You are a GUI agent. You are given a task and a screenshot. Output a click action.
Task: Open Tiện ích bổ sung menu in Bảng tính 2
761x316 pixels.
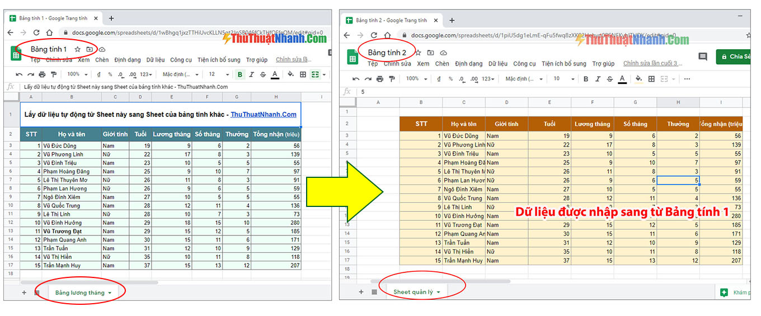pyautogui.click(x=564, y=64)
